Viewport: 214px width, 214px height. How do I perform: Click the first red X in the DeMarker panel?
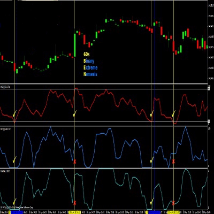75,203
